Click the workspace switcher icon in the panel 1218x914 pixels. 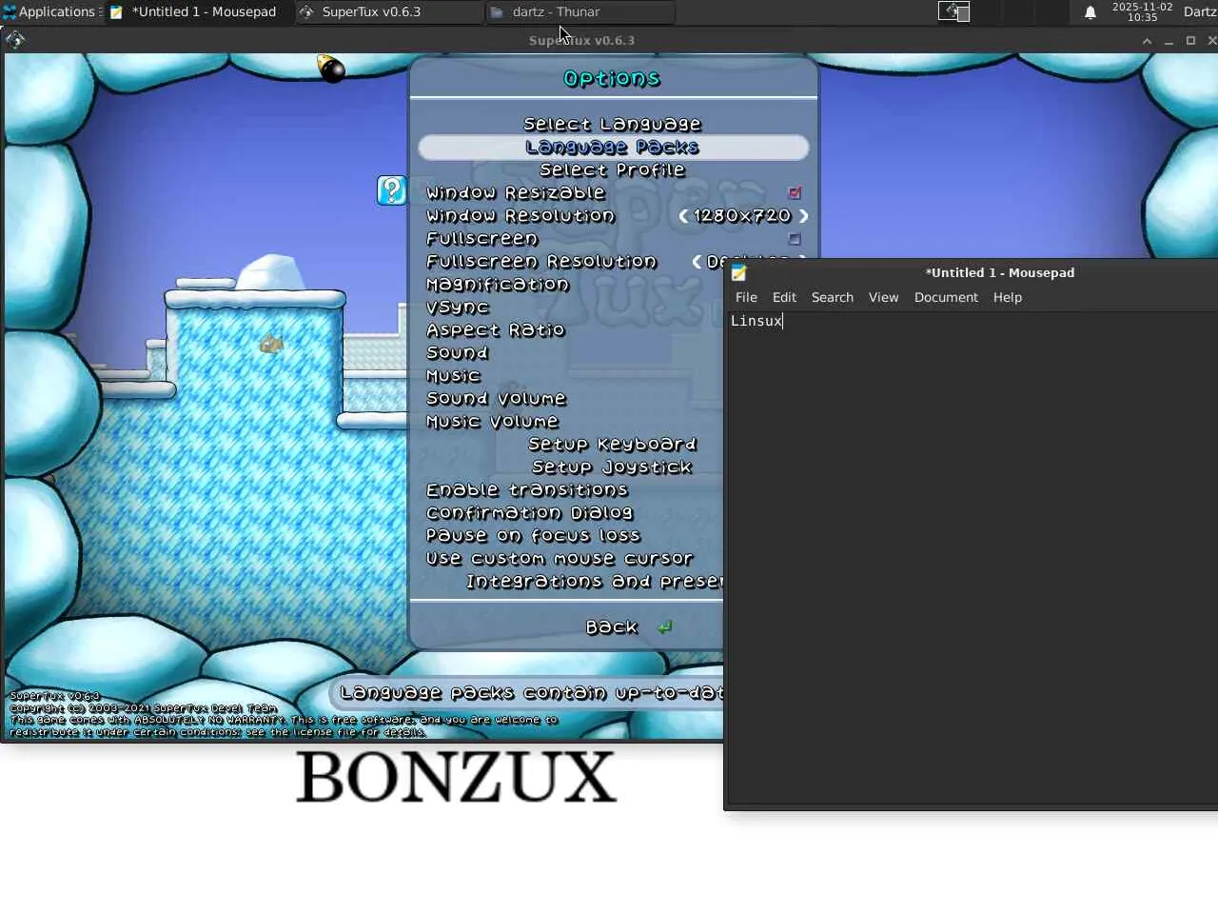click(x=953, y=12)
